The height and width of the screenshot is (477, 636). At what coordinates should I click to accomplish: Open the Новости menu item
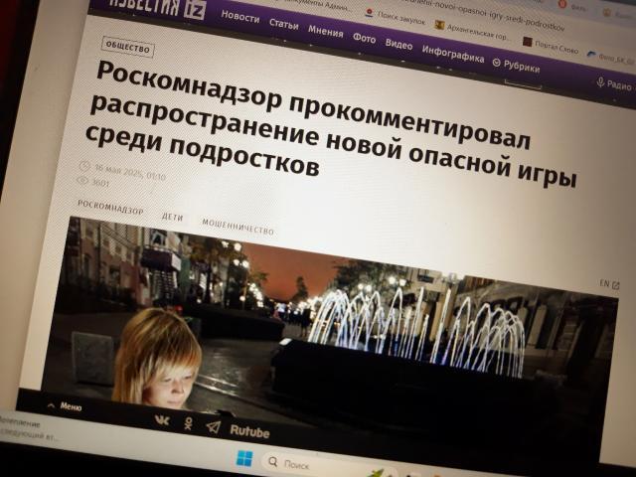240,18
